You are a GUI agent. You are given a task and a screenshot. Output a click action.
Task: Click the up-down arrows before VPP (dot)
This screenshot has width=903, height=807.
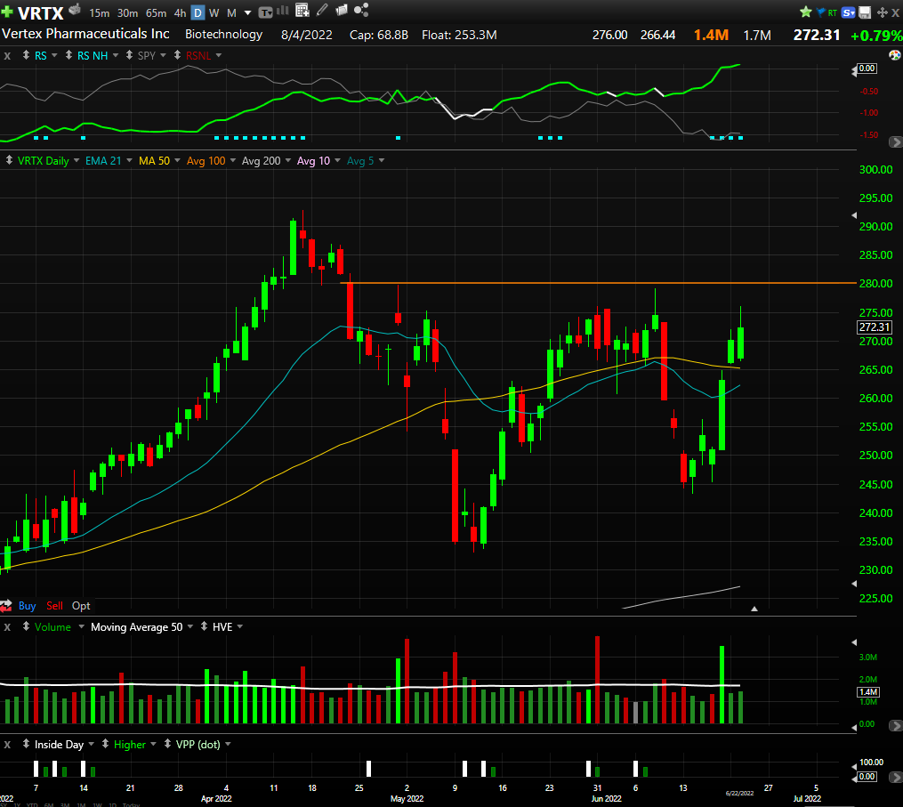coord(167,744)
